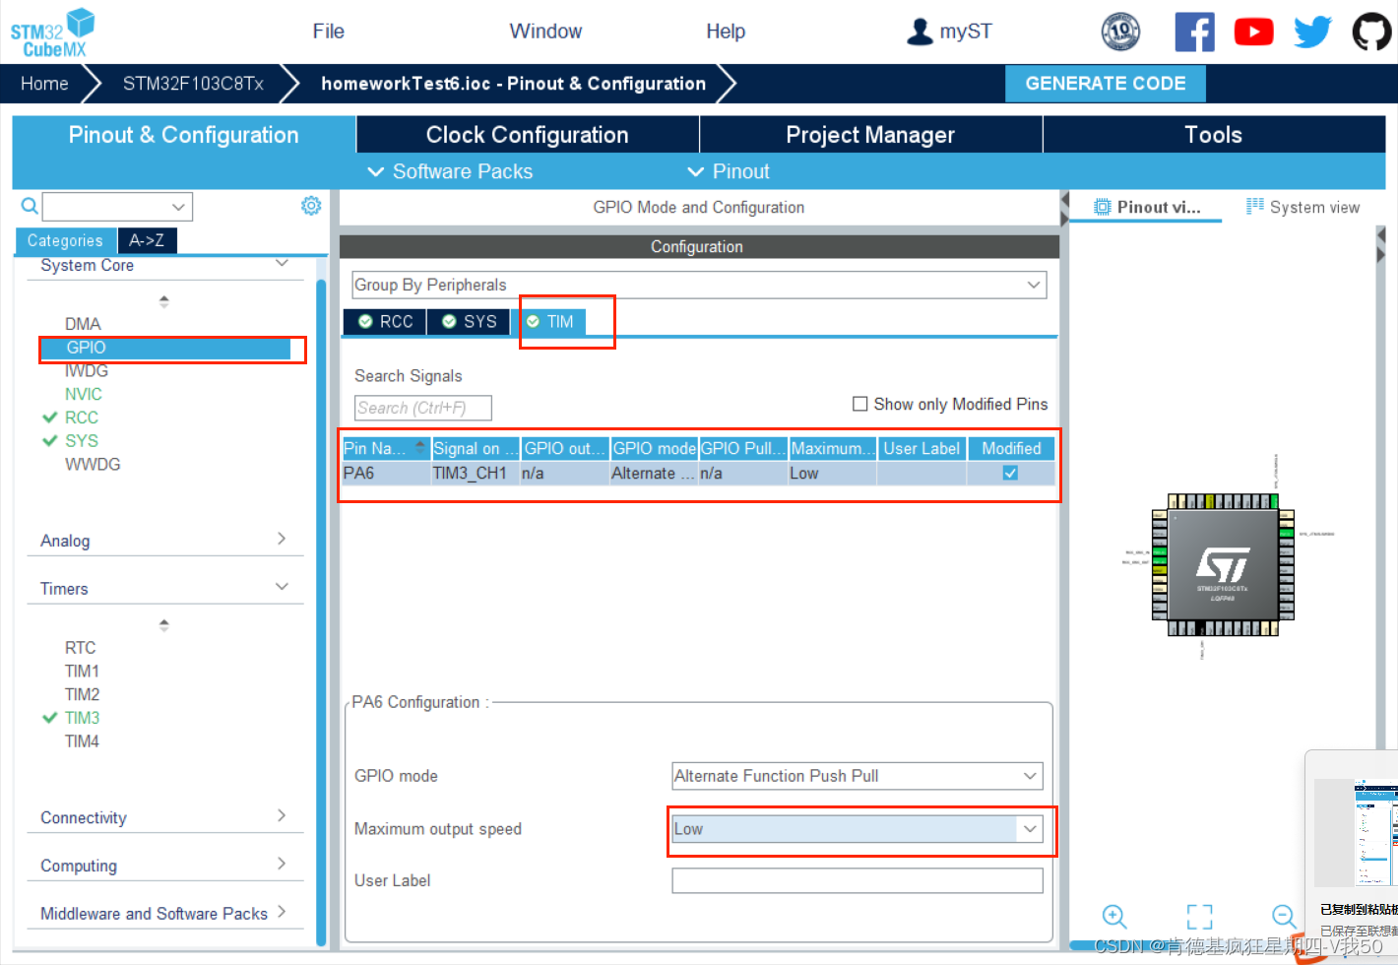Image resolution: width=1398 pixels, height=965 pixels.
Task: Select the TIM peripheral tab
Action: pos(549,322)
